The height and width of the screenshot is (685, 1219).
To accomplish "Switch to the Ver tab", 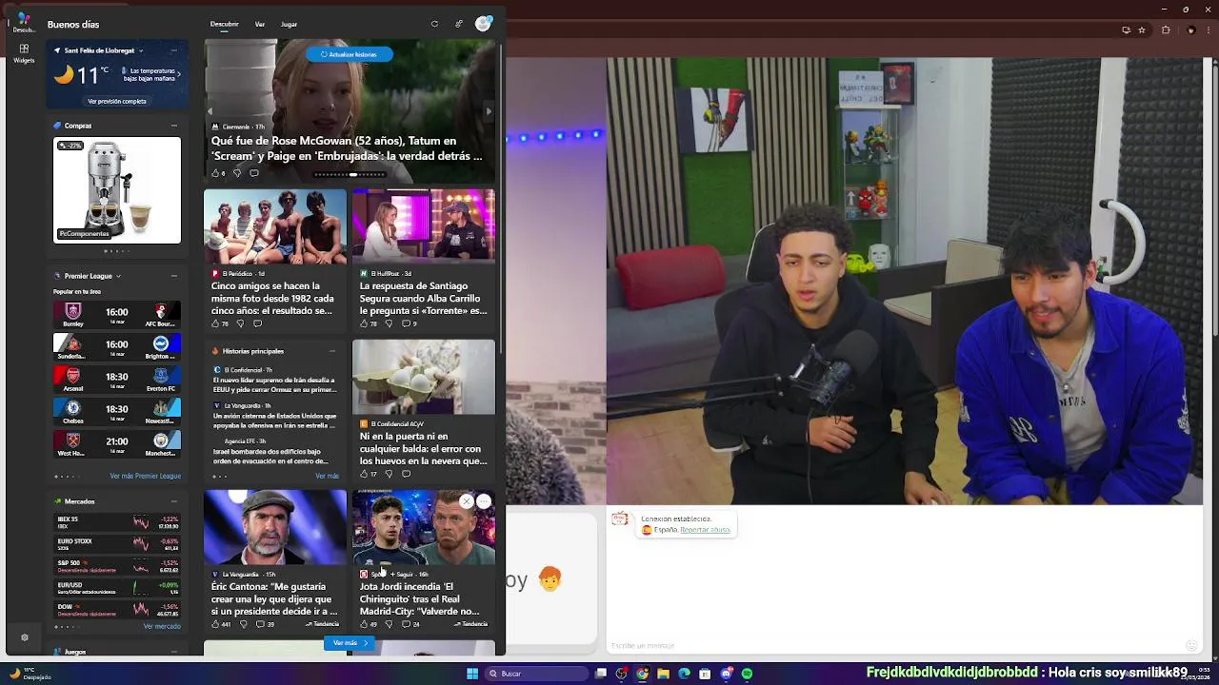I will tap(260, 24).
